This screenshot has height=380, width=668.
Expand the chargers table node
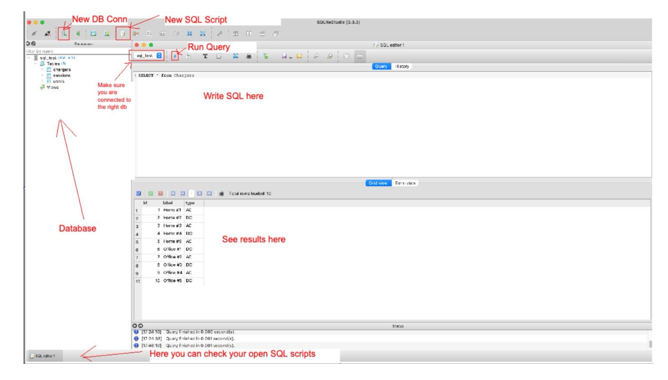coord(42,69)
